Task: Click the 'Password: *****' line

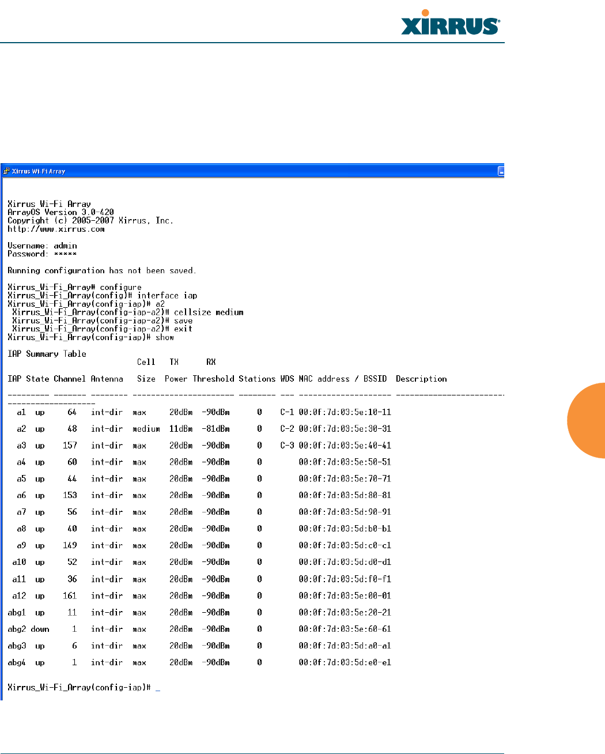Action: coord(42,254)
